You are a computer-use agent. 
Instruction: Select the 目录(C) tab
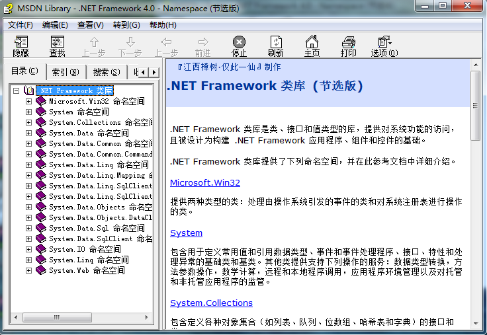tap(25, 71)
